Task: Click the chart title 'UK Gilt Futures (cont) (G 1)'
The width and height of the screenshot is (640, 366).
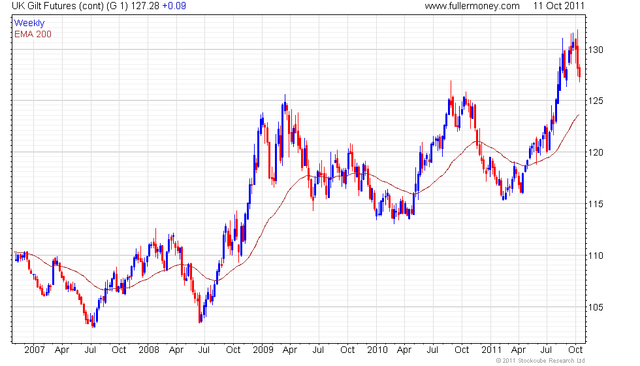Action: pyautogui.click(x=70, y=6)
